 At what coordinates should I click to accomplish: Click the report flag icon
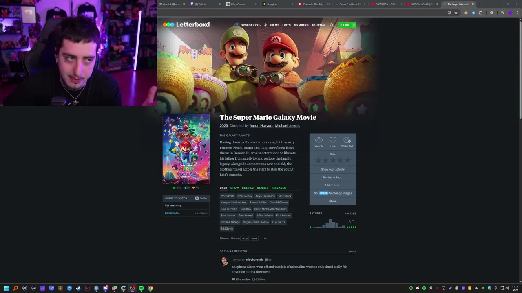click(x=265, y=238)
